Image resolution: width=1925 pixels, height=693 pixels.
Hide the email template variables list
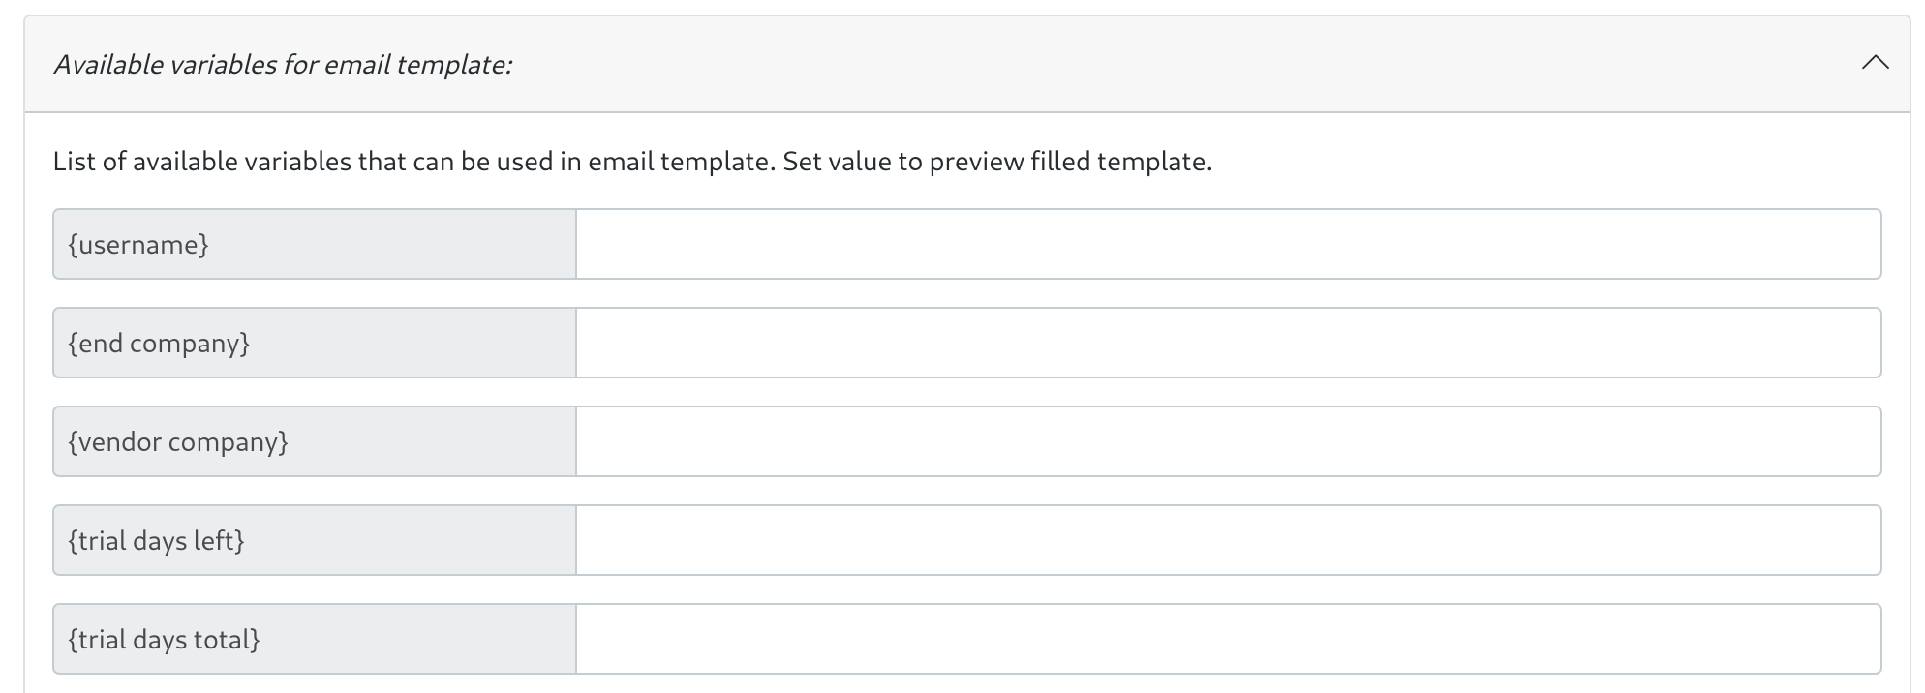[x=1875, y=64]
